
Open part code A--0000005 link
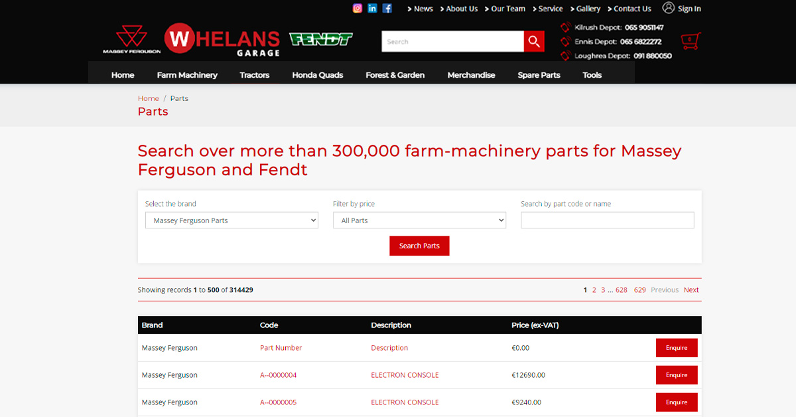(x=279, y=402)
